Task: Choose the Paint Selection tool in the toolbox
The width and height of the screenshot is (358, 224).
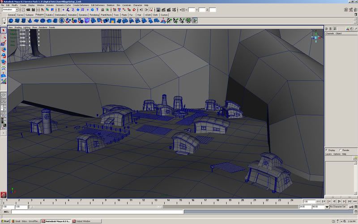Action: point(4,43)
